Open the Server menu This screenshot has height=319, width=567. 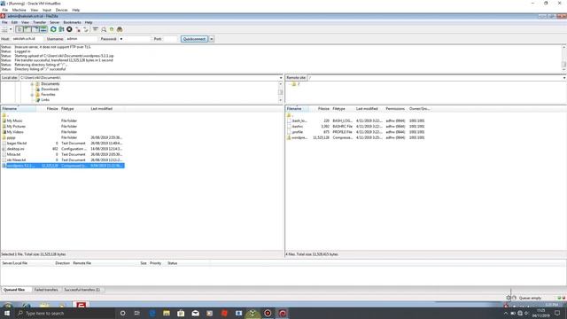[x=54, y=22]
